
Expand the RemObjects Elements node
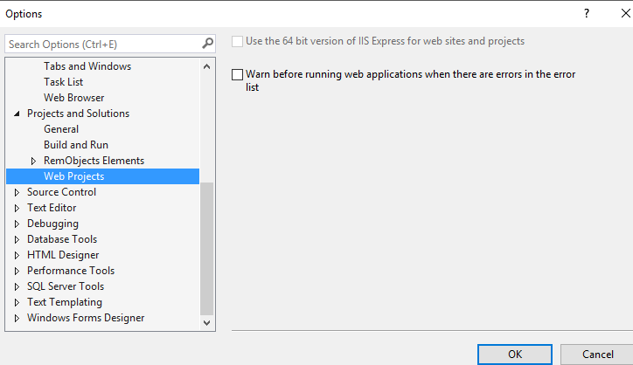(33, 161)
